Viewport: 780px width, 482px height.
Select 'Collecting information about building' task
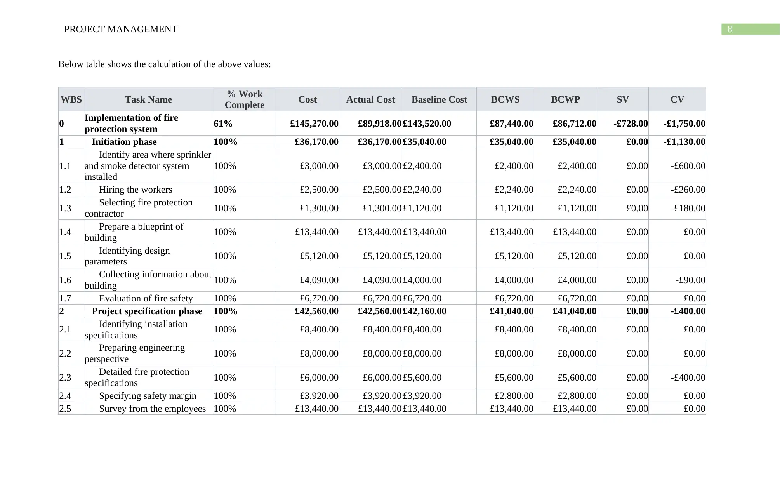148,280
